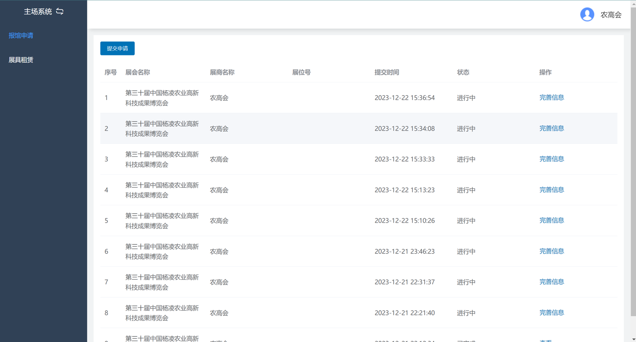Click the 农高会 username at top right
The width and height of the screenshot is (636, 342).
pyautogui.click(x=611, y=15)
